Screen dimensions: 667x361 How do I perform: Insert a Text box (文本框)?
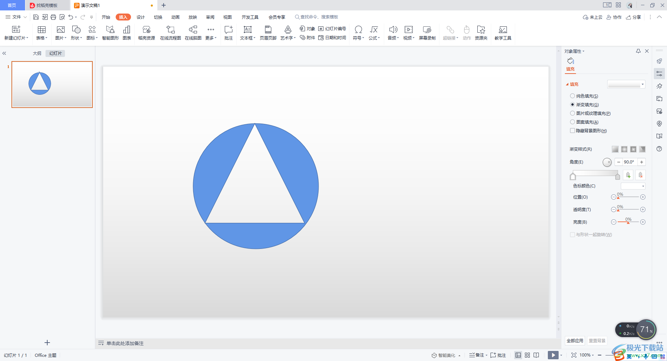tap(248, 33)
